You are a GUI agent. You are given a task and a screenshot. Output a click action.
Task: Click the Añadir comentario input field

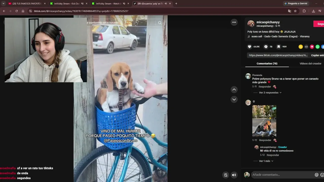(282, 175)
